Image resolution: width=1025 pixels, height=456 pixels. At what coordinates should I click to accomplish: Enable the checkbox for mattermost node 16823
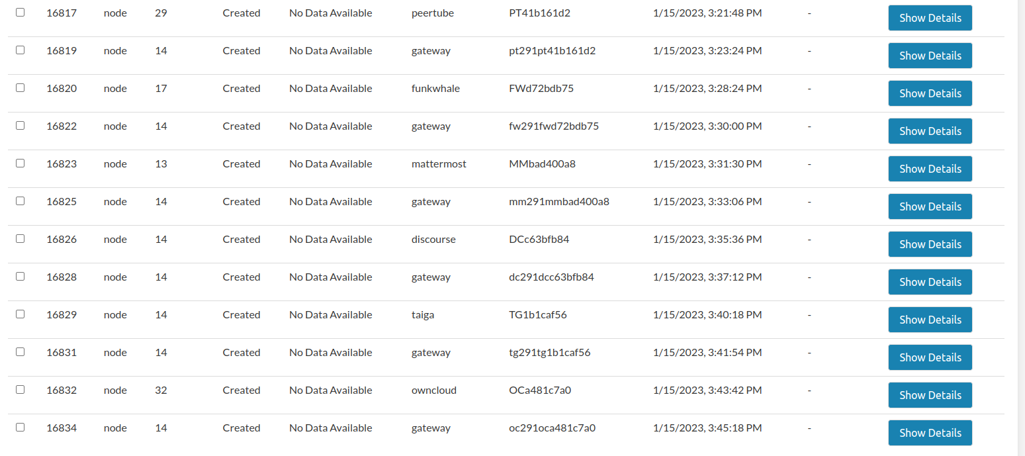[x=19, y=163]
